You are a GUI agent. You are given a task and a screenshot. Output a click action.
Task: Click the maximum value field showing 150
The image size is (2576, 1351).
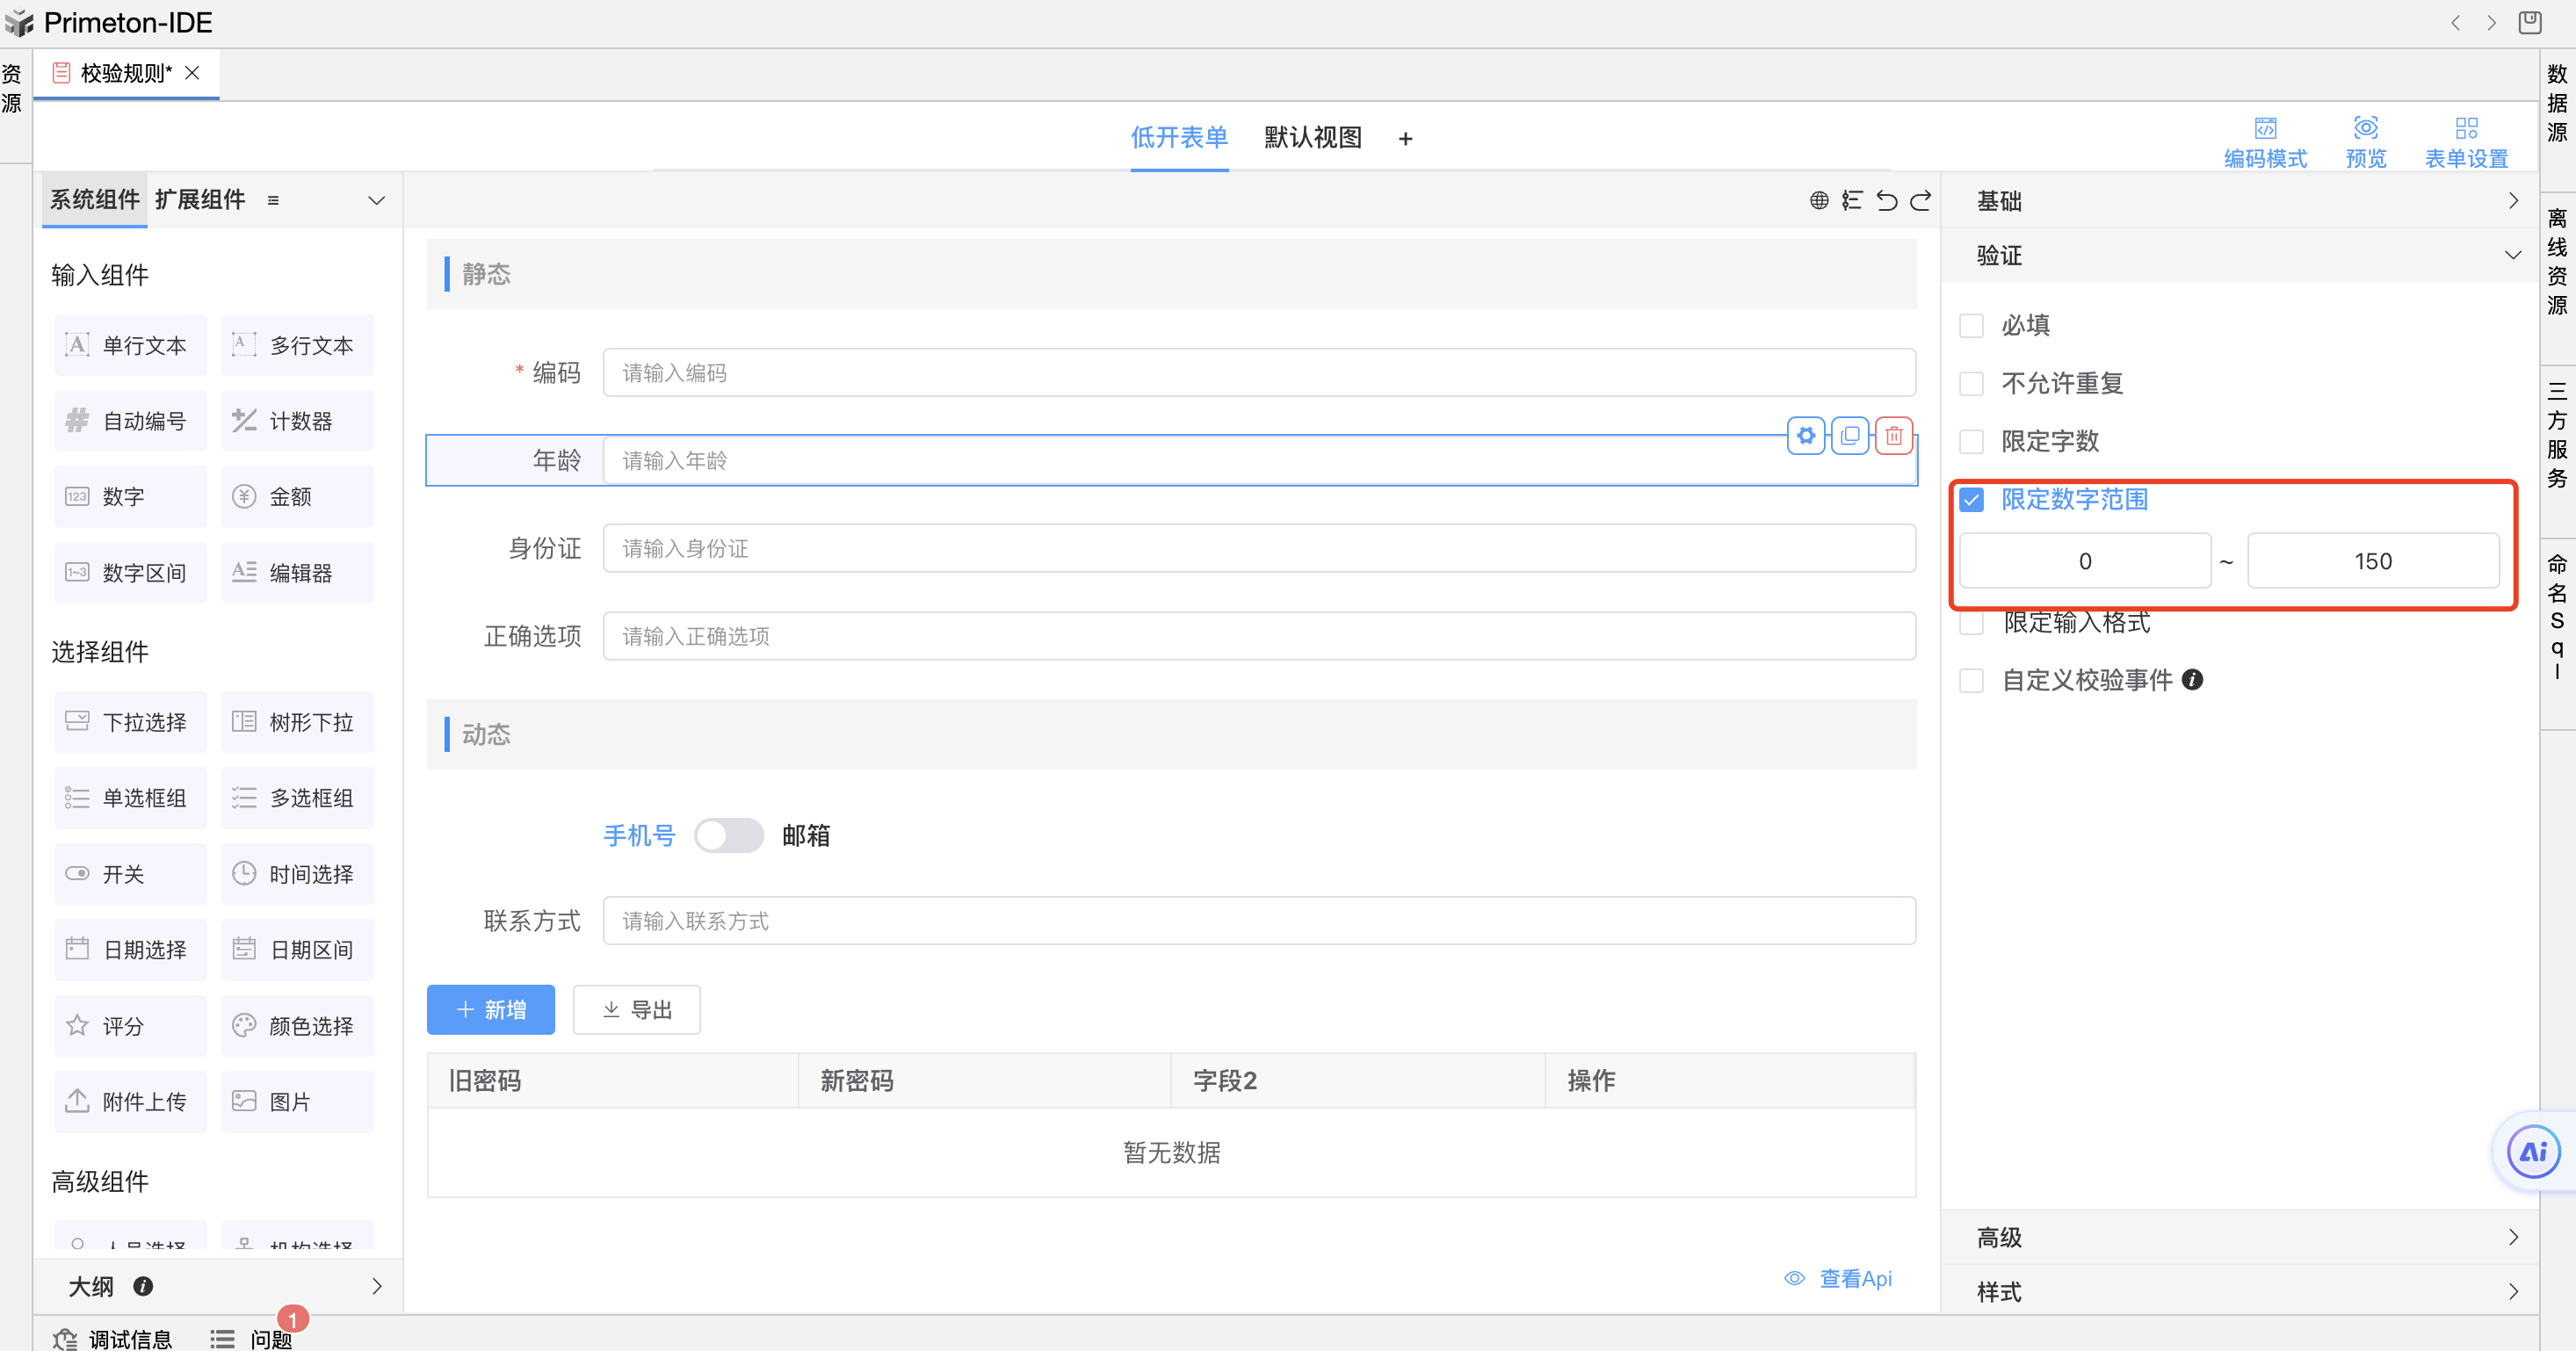point(2372,561)
